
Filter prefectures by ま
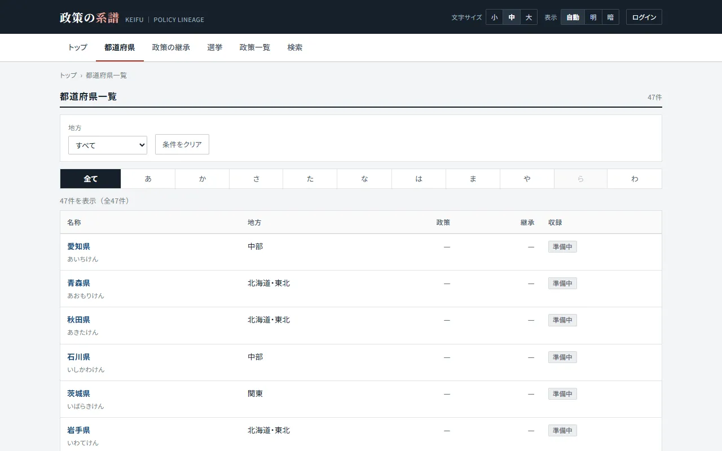(473, 179)
